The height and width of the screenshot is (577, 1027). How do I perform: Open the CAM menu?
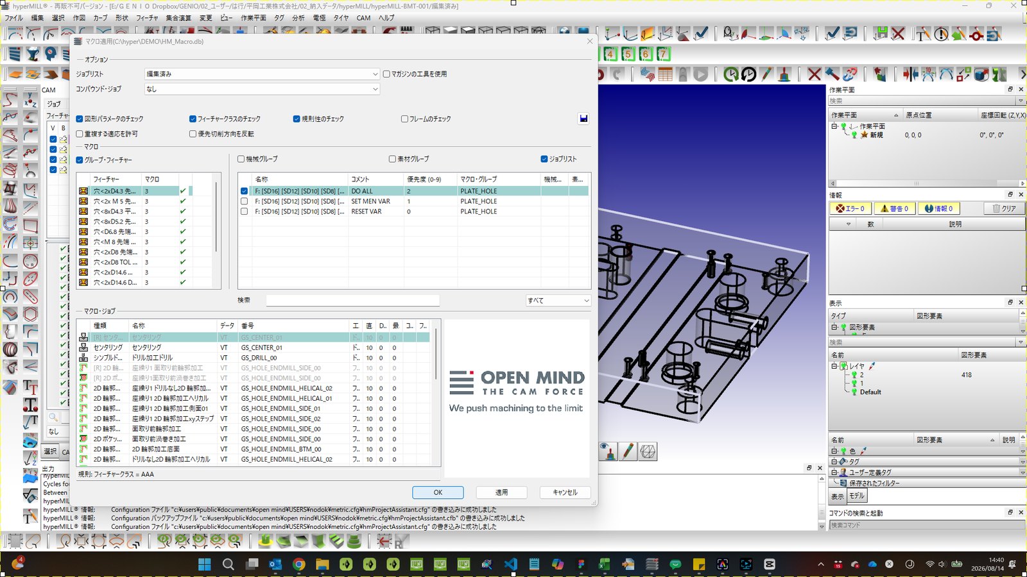click(363, 18)
